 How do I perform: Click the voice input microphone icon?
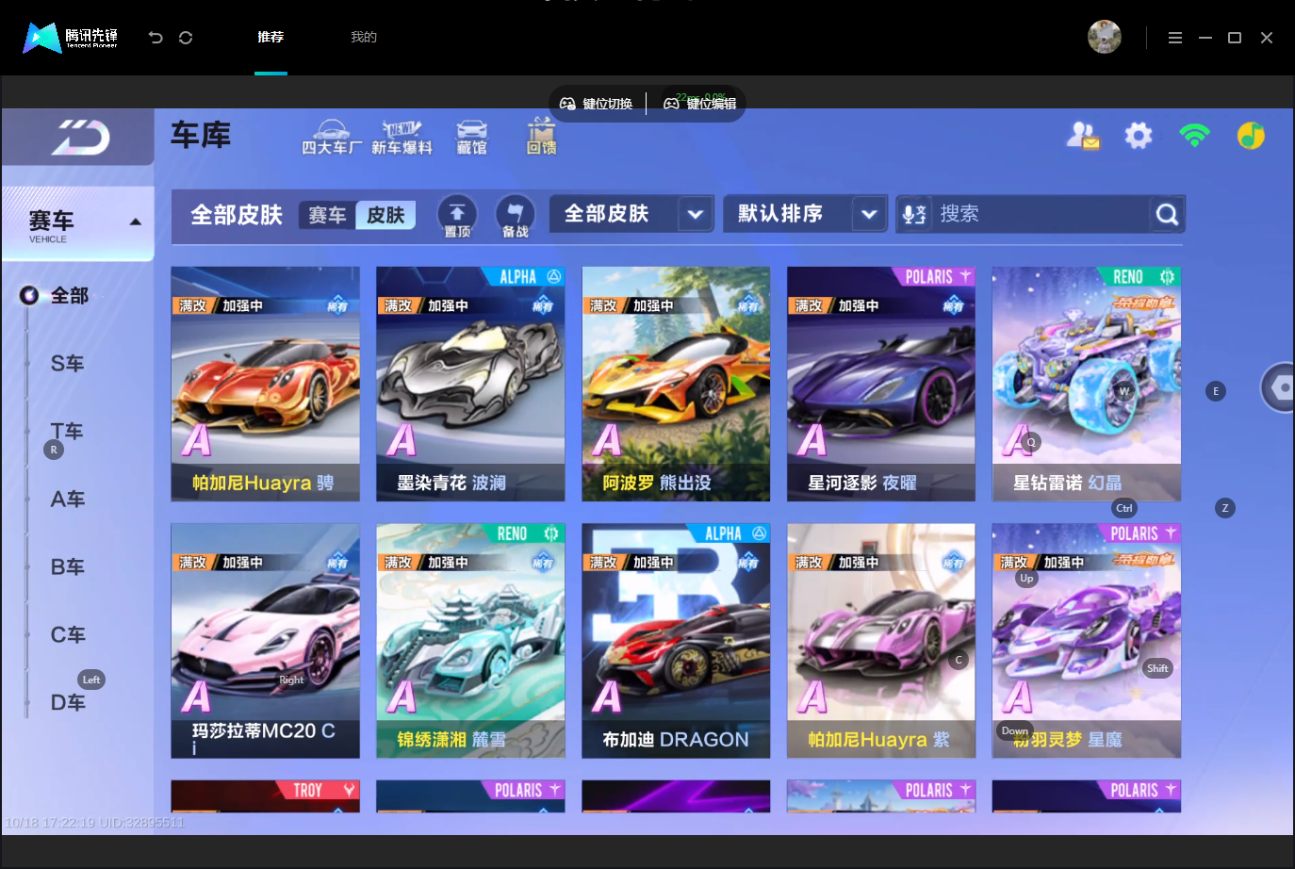pos(913,215)
